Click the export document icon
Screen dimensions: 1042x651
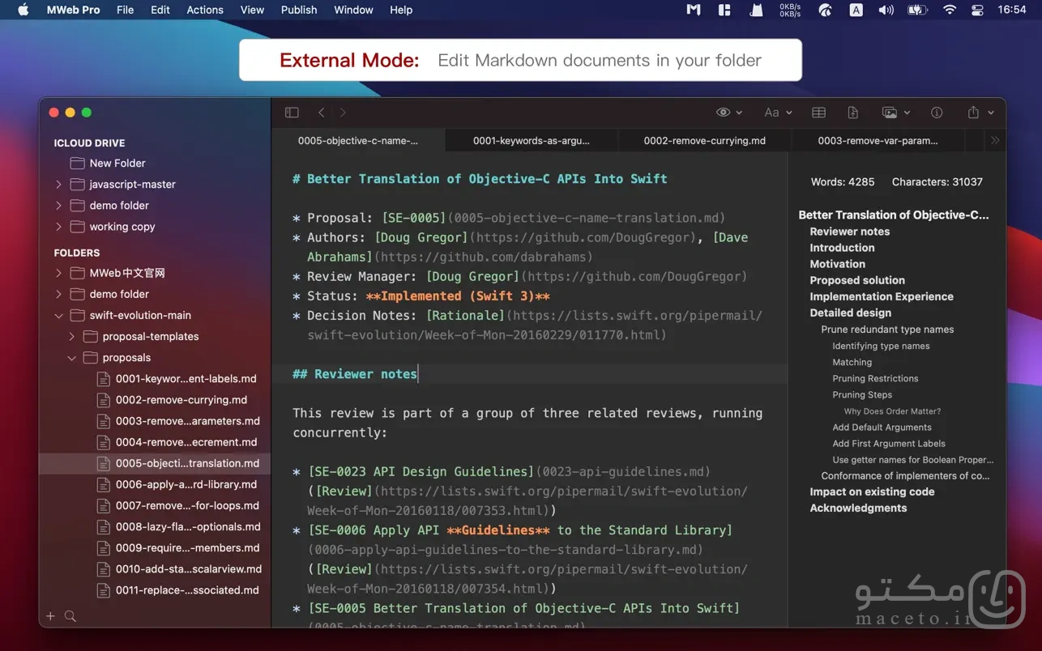[853, 113]
